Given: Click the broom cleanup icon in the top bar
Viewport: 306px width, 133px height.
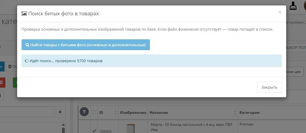Looking at the screenshot, I should point(293,7).
